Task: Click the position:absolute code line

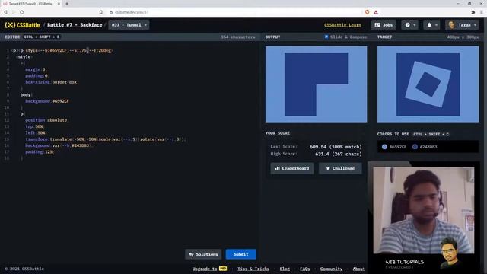Action: (x=47, y=120)
